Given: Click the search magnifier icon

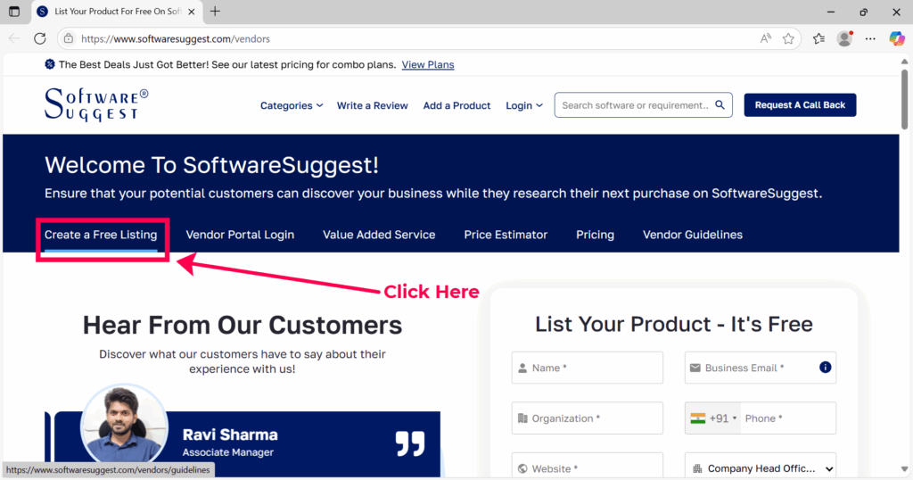Looking at the screenshot, I should tap(720, 105).
